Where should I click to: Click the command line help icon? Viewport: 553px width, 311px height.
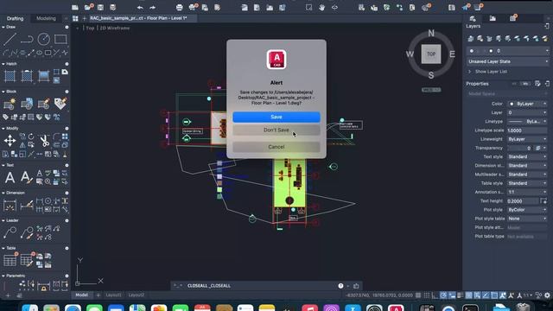340,286
